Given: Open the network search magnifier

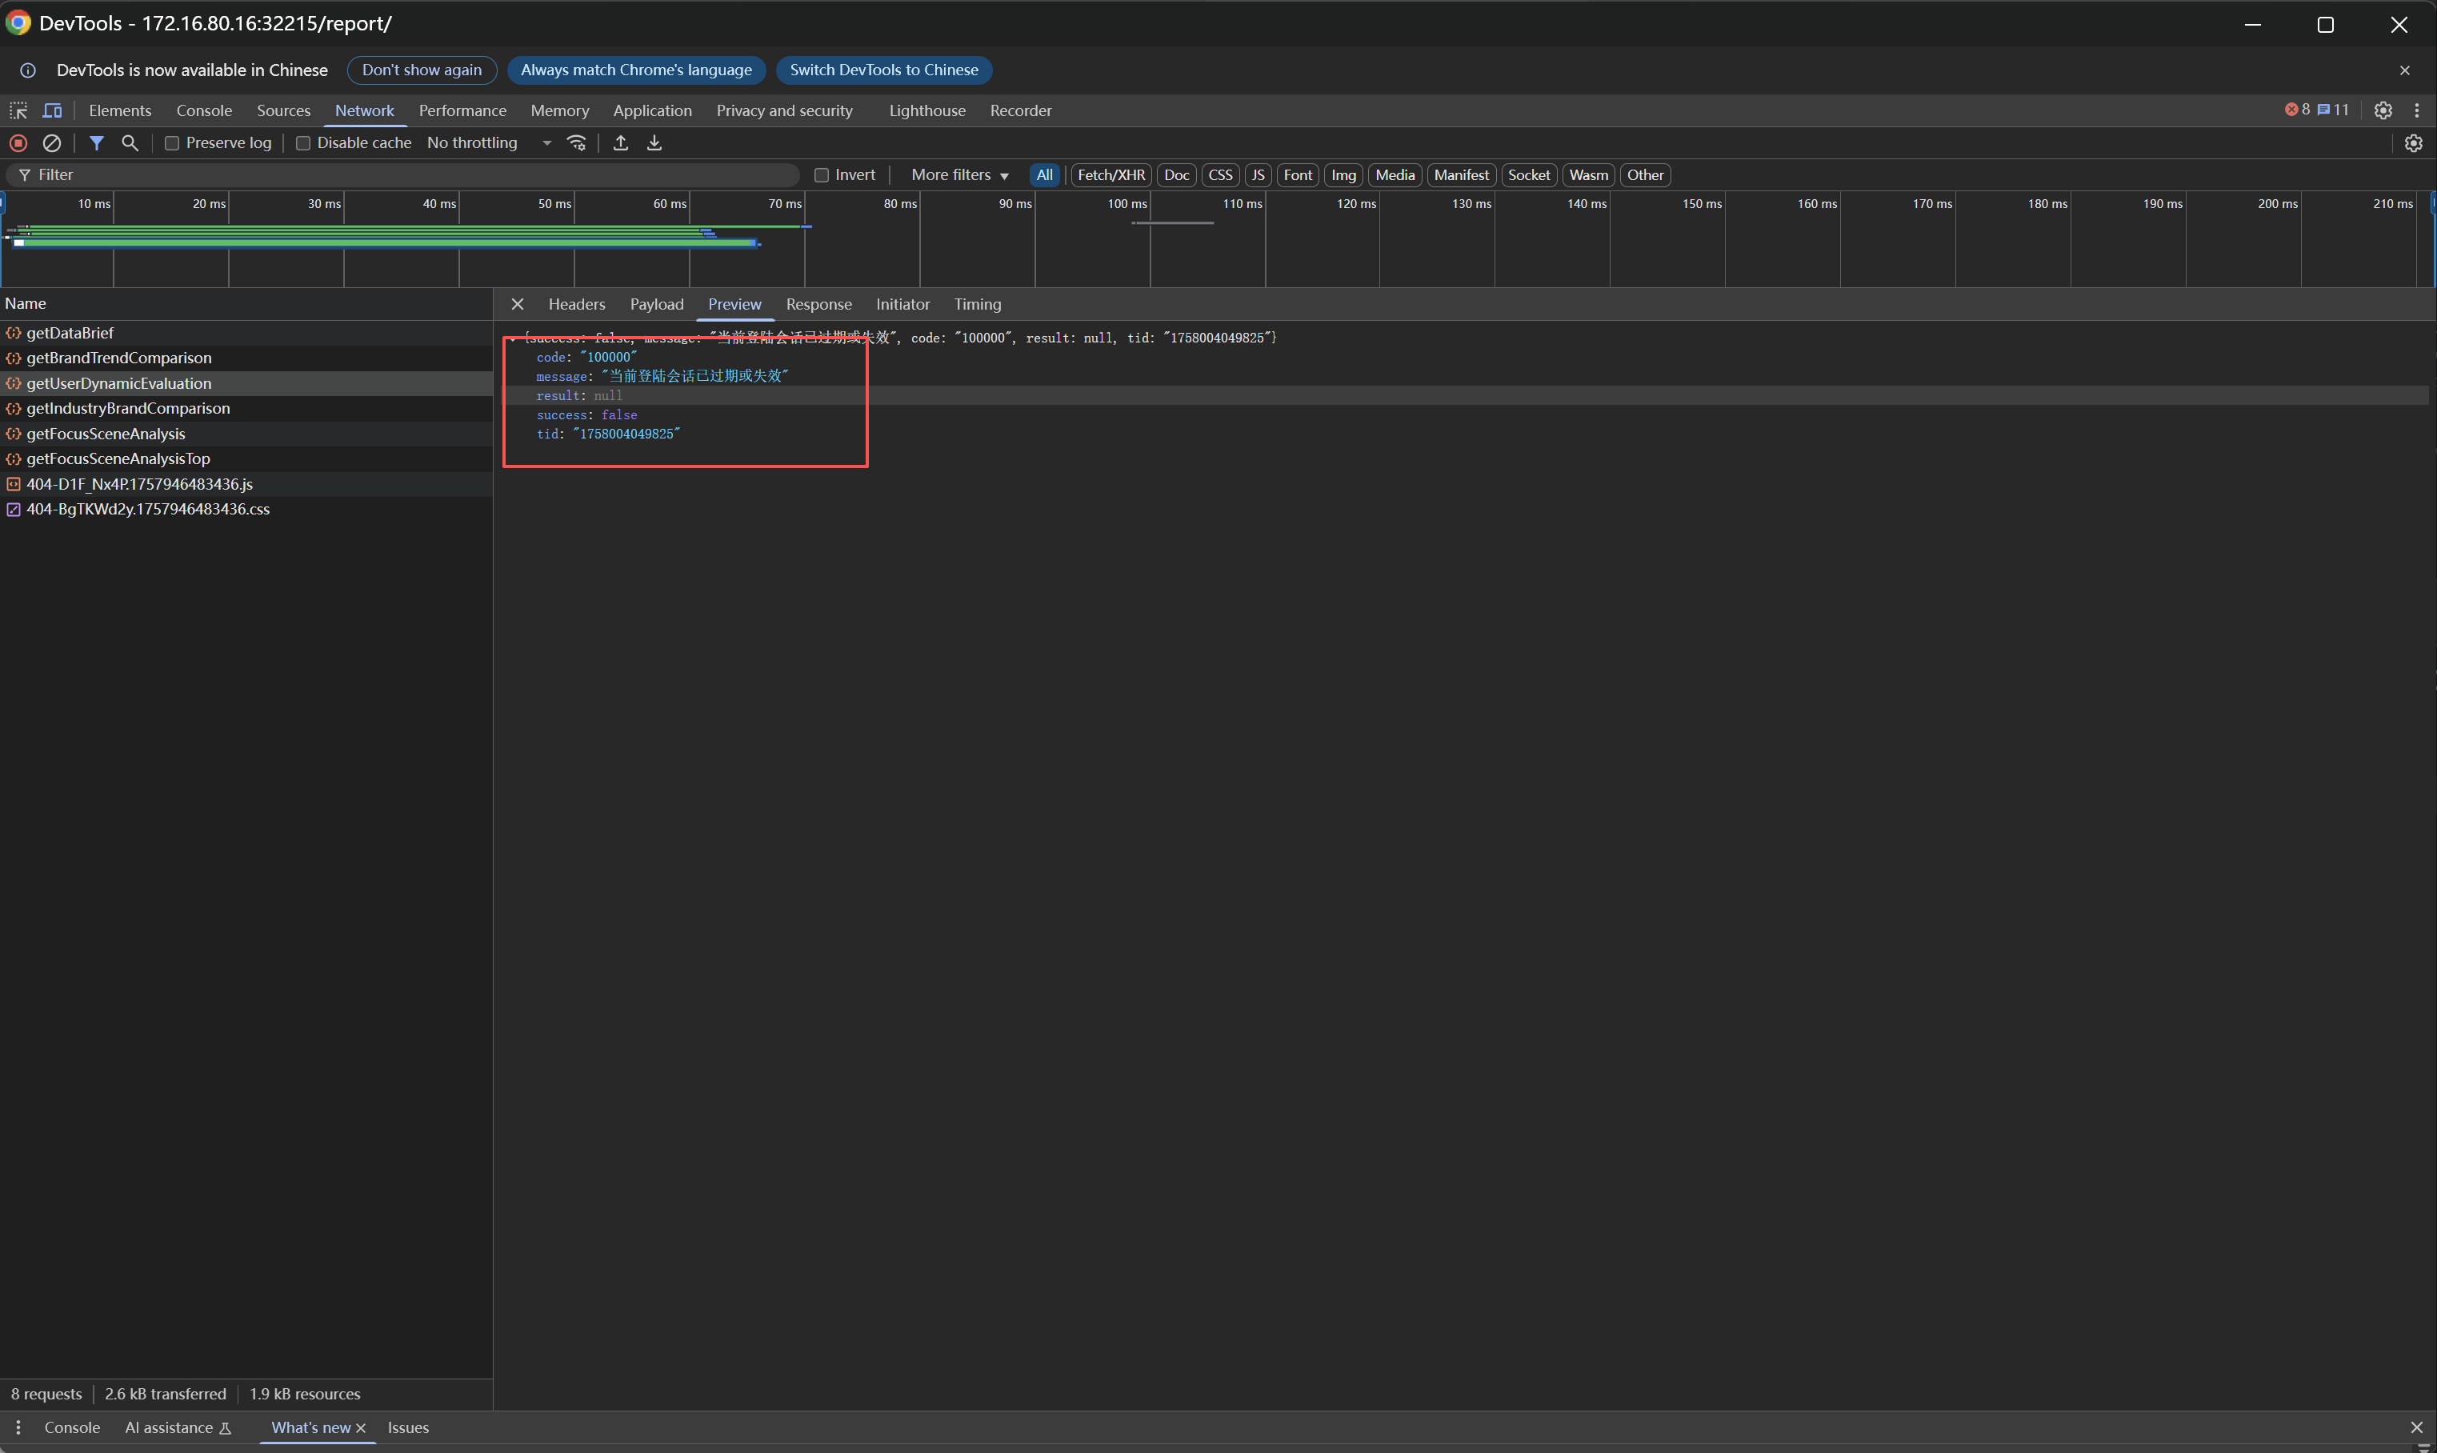Looking at the screenshot, I should point(130,143).
